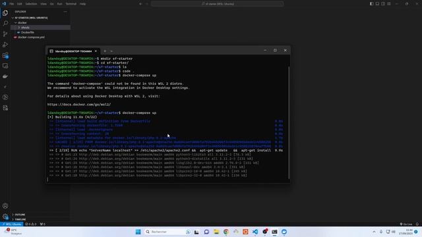Open the customize layout icon

coord(389,4)
